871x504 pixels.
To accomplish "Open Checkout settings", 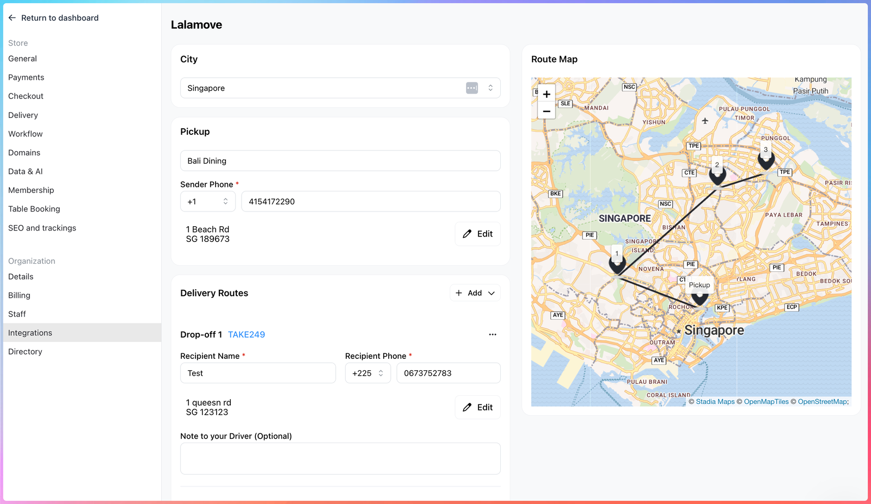I will (26, 96).
